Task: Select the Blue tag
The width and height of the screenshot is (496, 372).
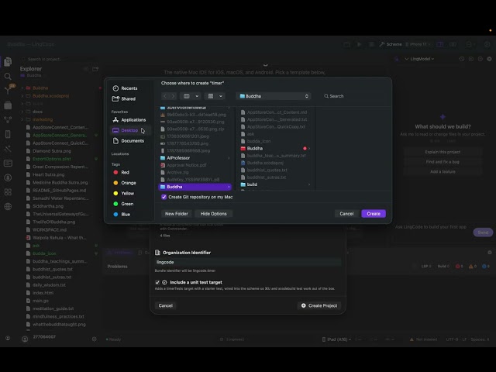Action: pos(122,214)
